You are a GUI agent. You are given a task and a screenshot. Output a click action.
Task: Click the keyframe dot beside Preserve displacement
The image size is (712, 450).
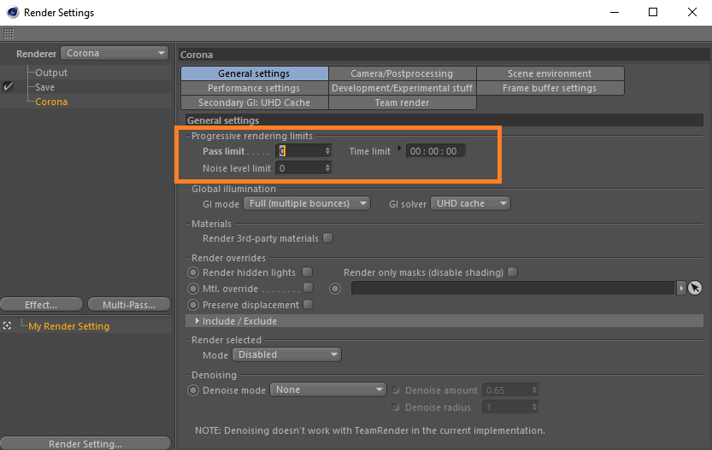(x=193, y=305)
